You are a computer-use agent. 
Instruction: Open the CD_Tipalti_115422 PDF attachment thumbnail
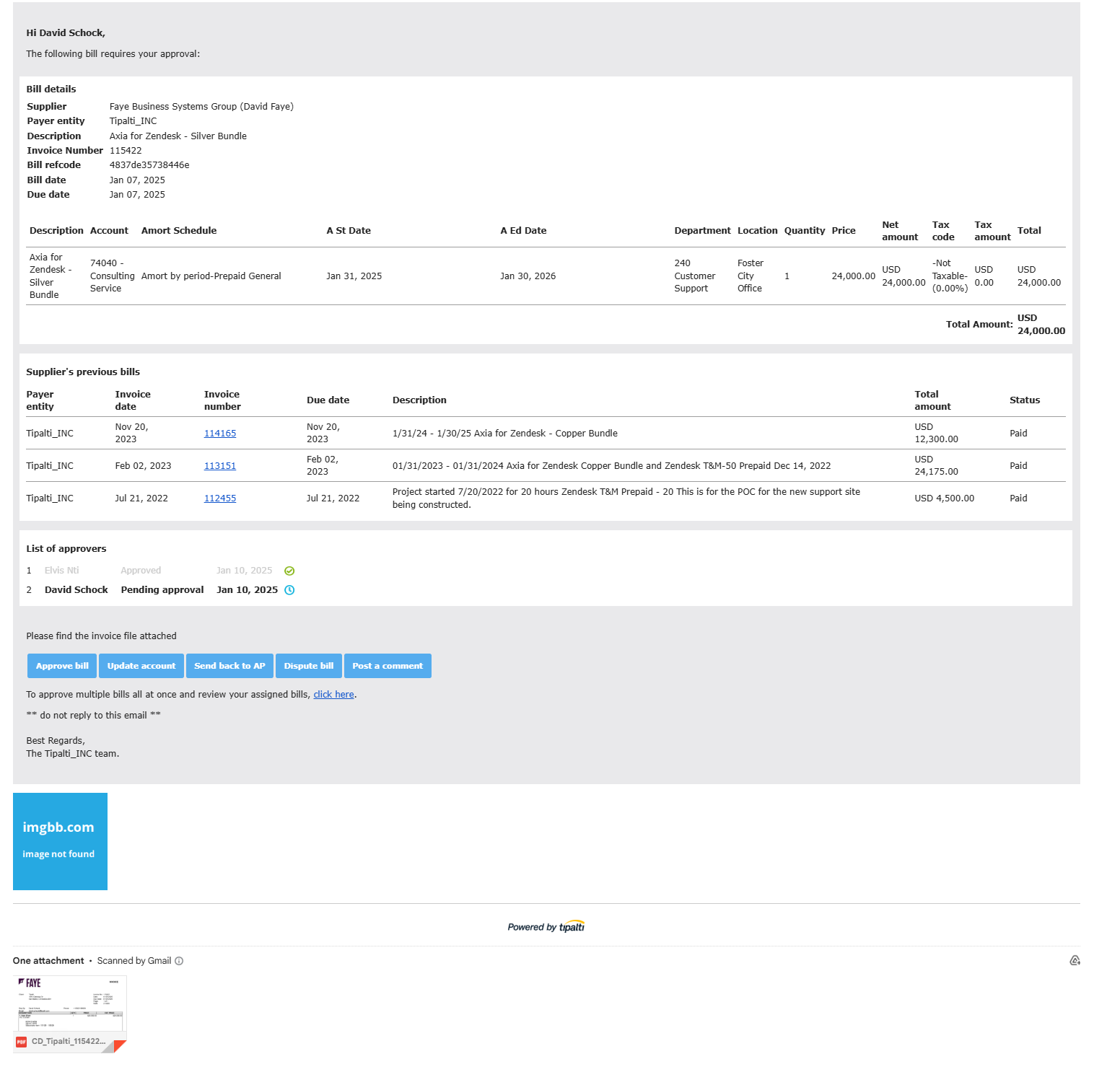70,1008
